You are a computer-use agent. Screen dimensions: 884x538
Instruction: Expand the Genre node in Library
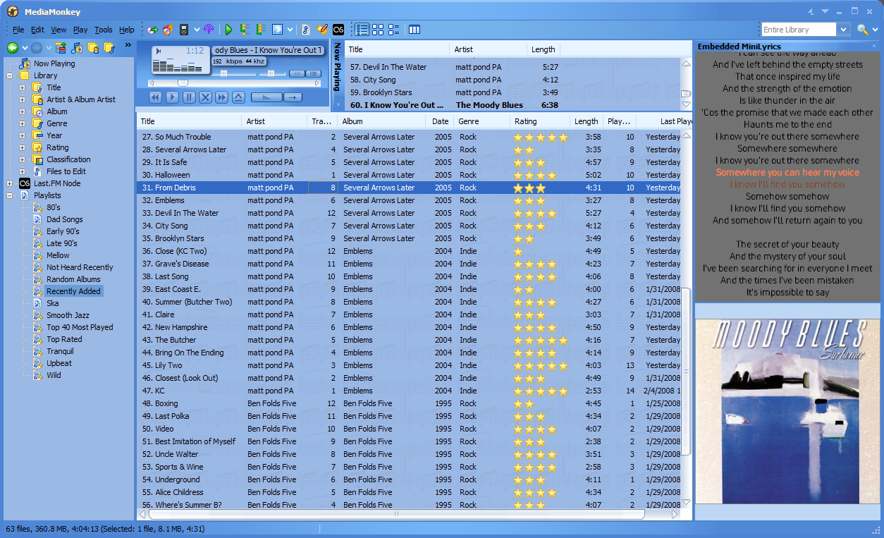(x=23, y=123)
